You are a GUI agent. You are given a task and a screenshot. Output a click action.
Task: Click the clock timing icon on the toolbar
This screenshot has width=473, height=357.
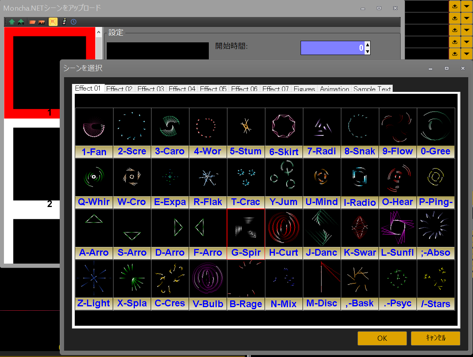point(73,22)
